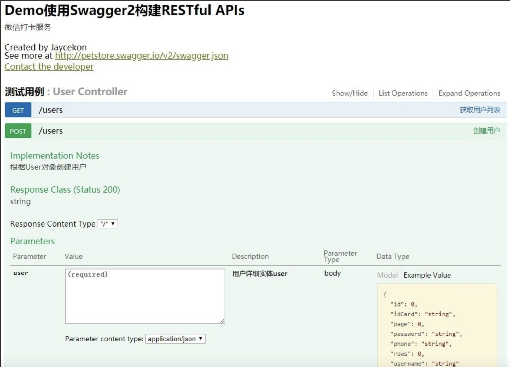Click Show/Hide for User Controller
This screenshot has width=510, height=367.
coord(350,93)
